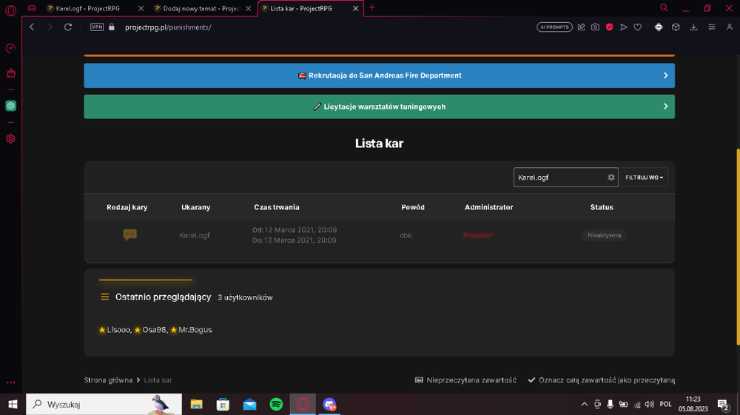Show hidden tray icons chevron
740x415 pixels.
[x=585, y=404]
